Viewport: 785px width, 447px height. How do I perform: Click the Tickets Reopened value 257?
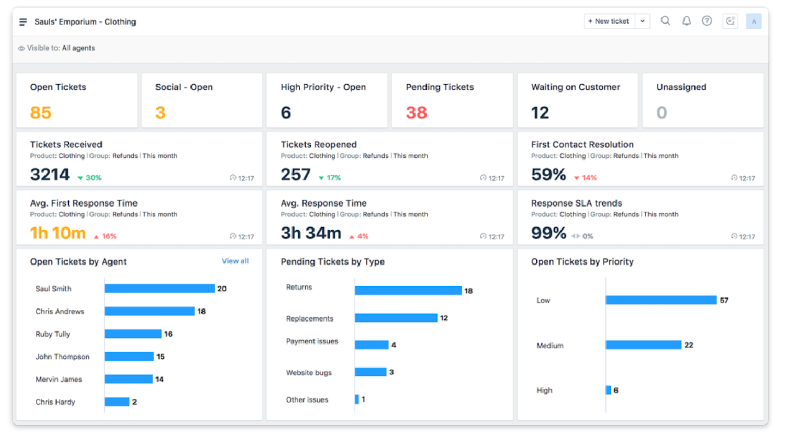click(296, 175)
